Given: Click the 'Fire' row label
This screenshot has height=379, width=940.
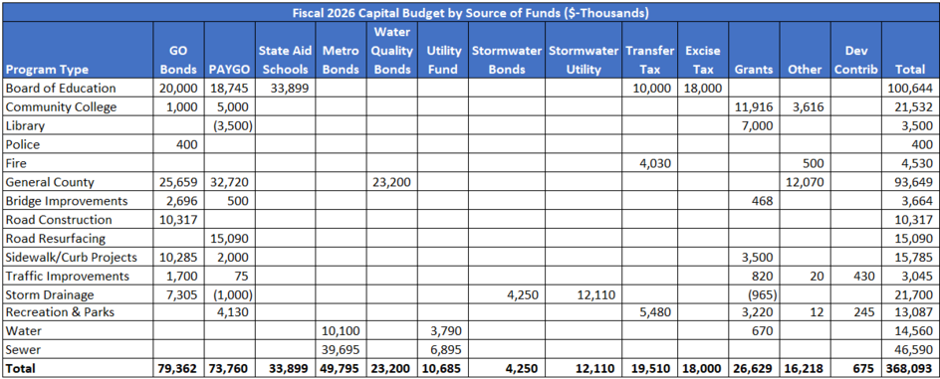Looking at the screenshot, I should tap(16, 163).
